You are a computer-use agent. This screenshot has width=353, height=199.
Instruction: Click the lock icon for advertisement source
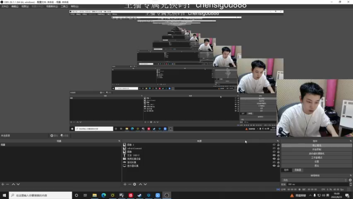click(x=278, y=148)
